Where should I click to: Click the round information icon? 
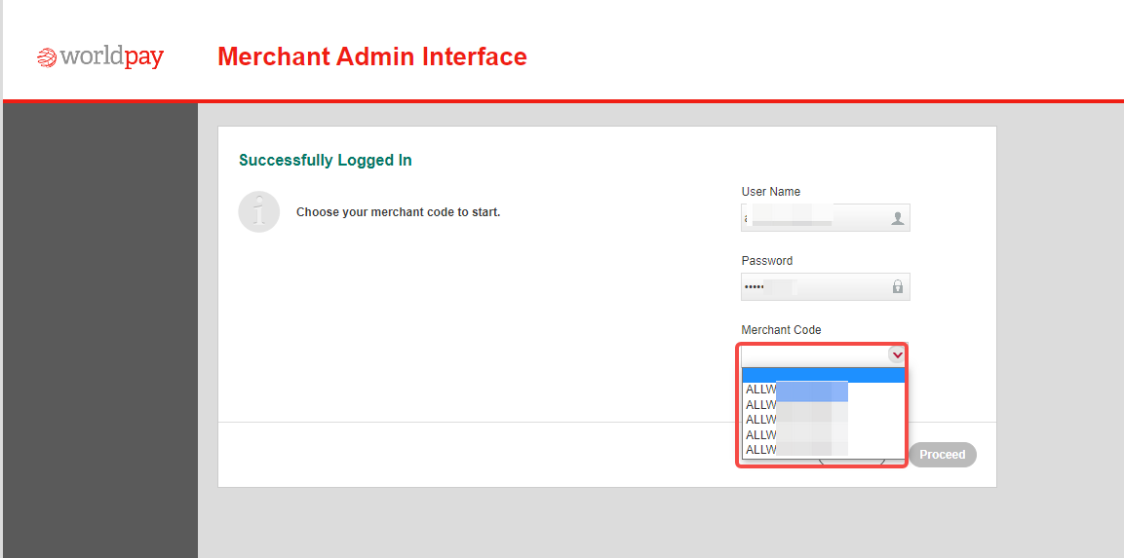point(258,212)
